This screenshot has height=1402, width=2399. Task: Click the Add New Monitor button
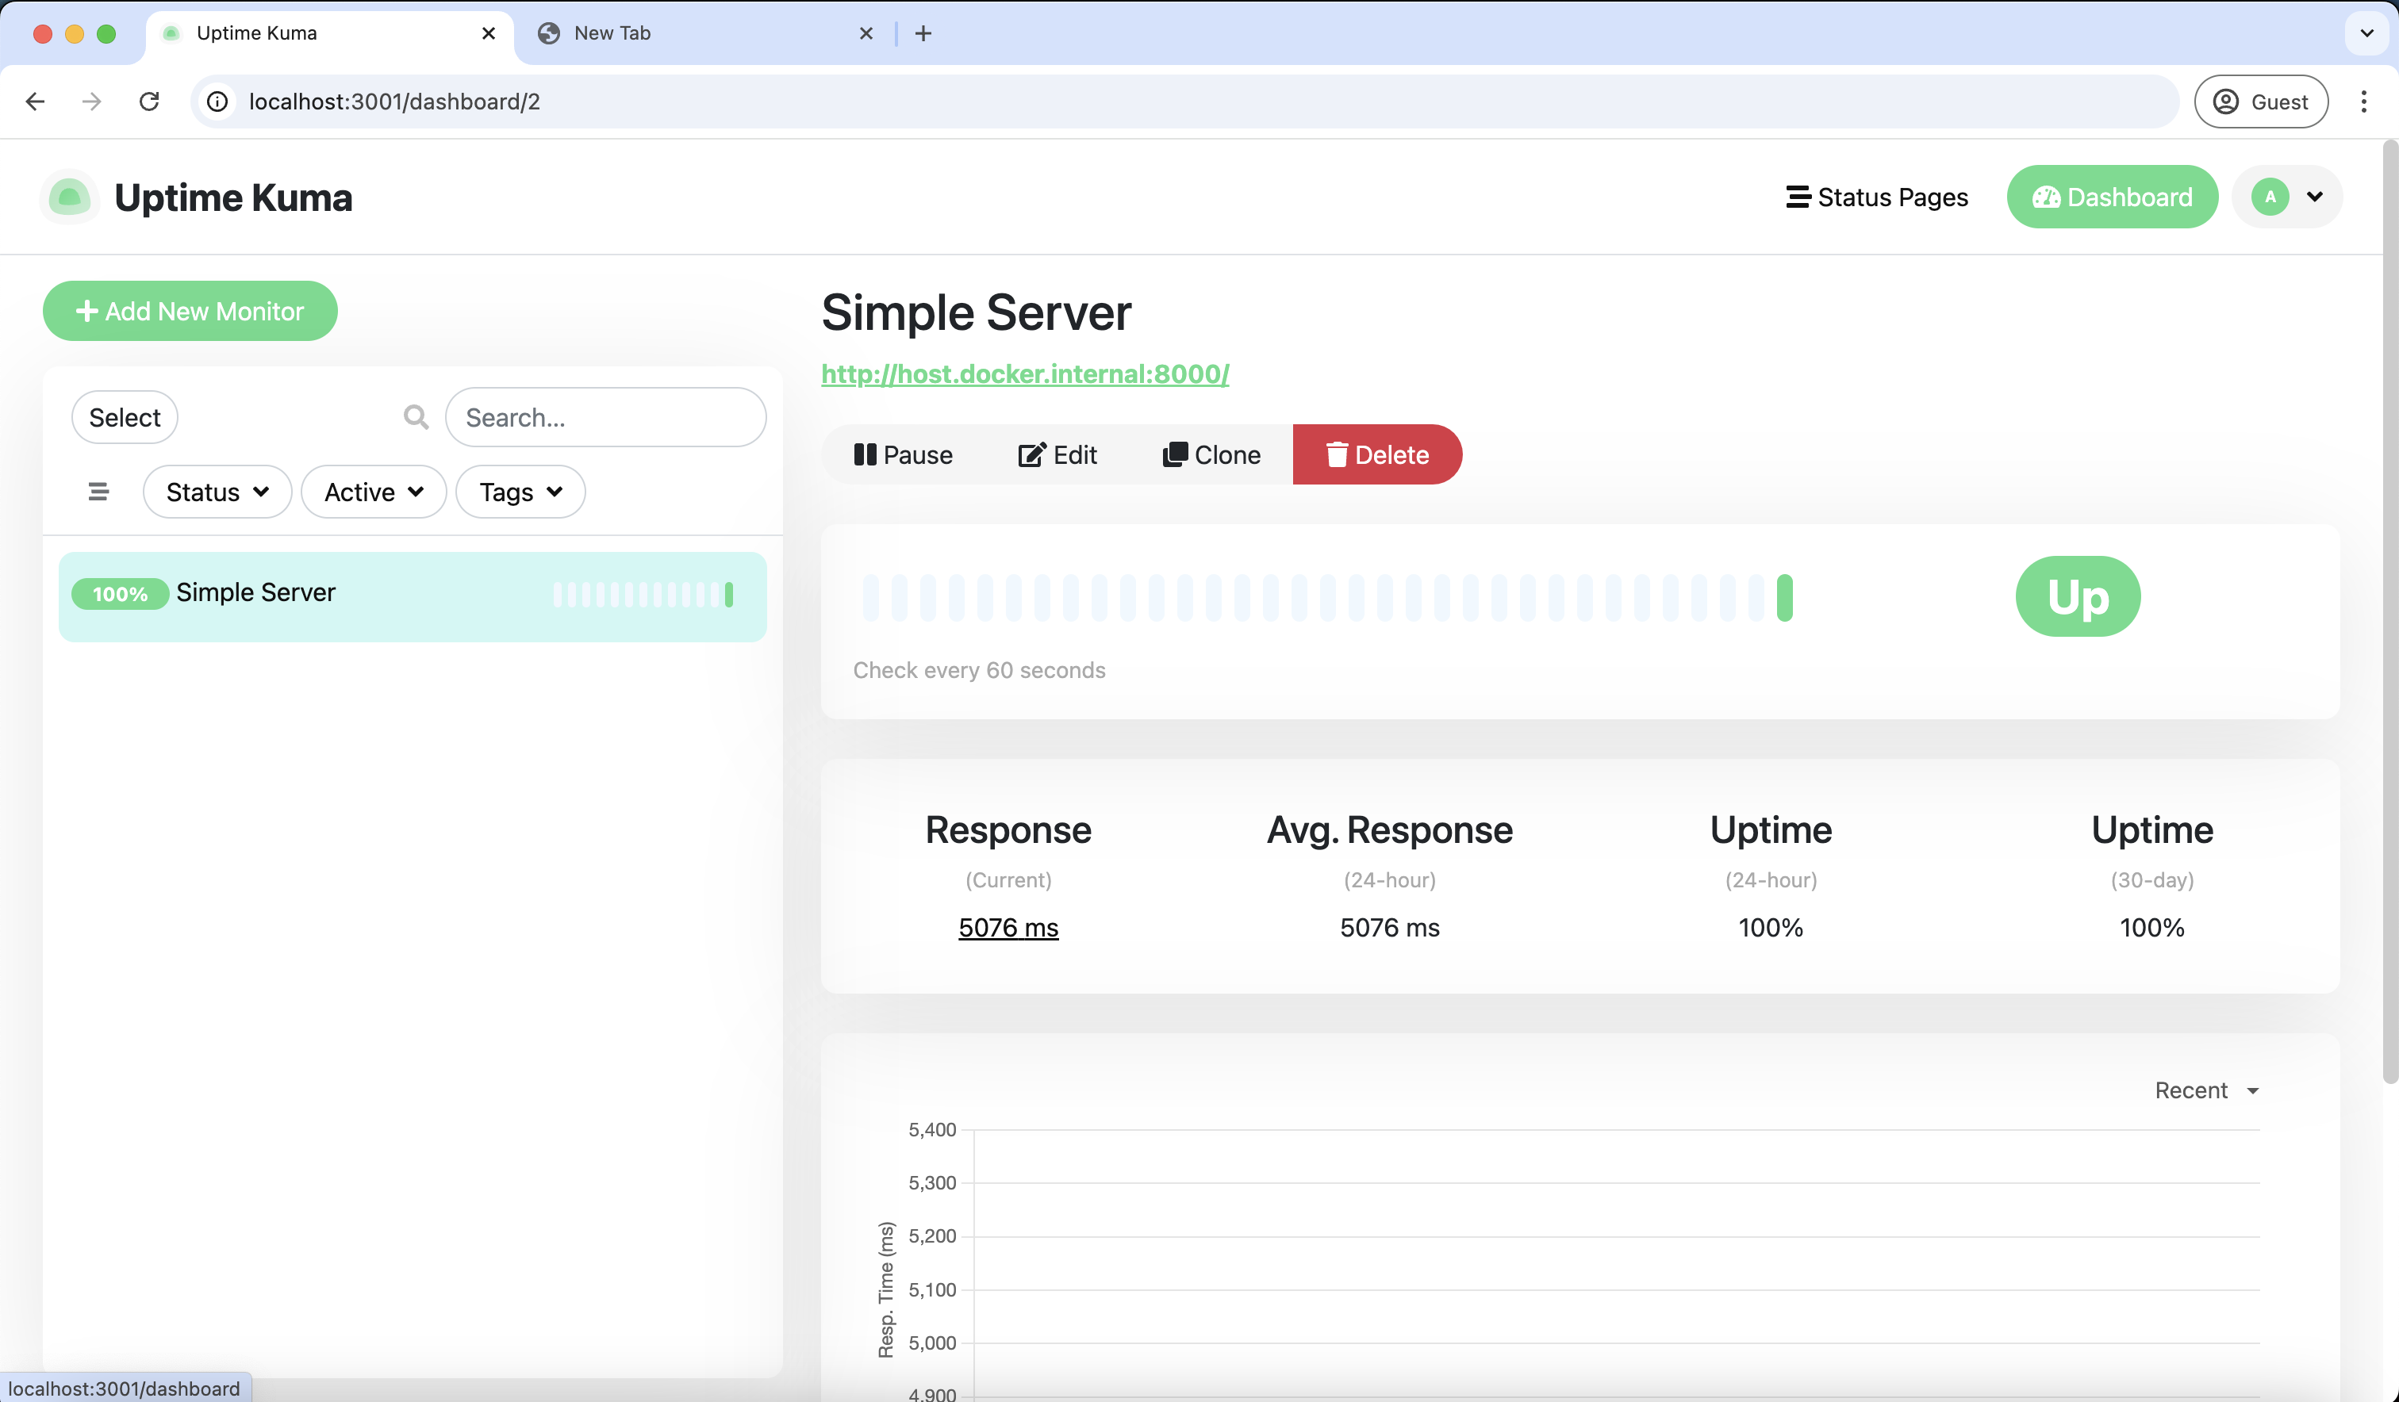pos(190,310)
